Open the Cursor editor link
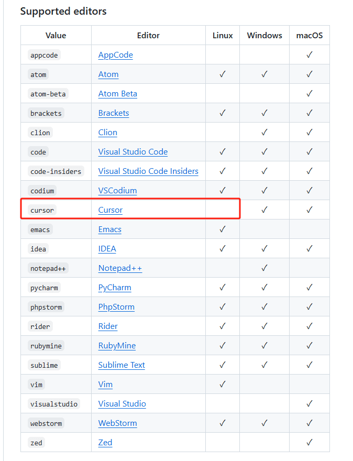 click(x=110, y=210)
